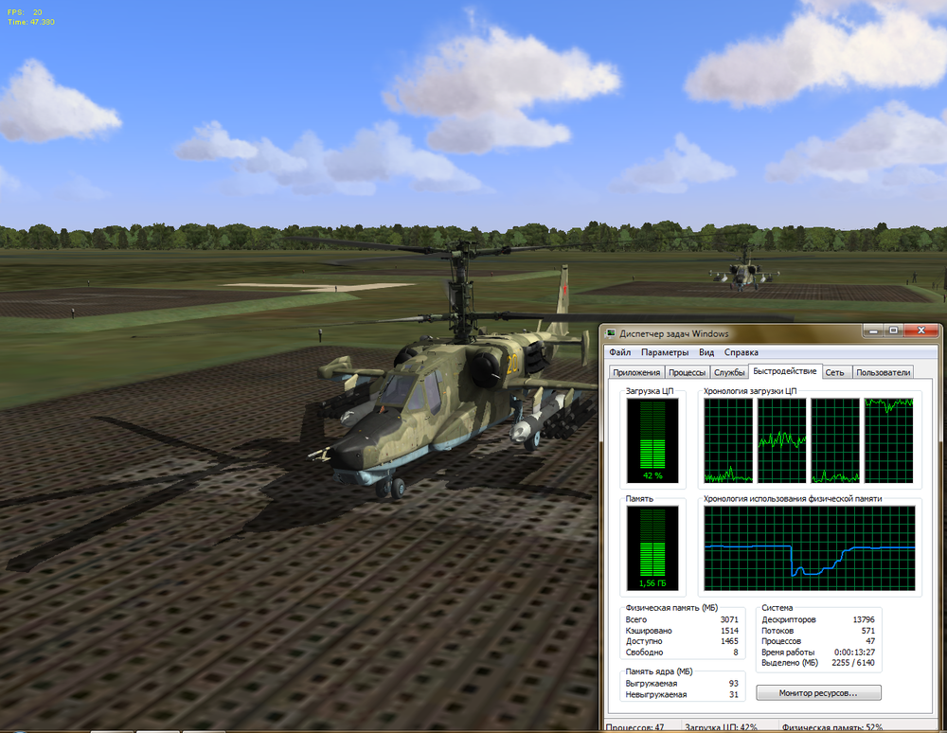This screenshot has height=733, width=947.
Task: Click the physical memory usage history graph
Action: pos(810,548)
